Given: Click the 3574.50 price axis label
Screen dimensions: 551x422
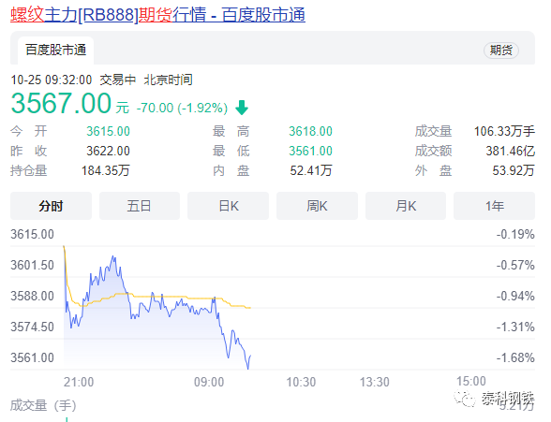Looking at the screenshot, I should pos(32,327).
